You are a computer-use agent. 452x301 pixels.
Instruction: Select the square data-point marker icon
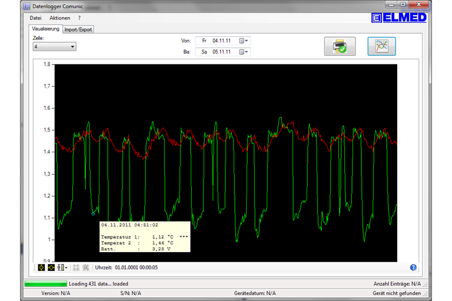tap(42, 267)
